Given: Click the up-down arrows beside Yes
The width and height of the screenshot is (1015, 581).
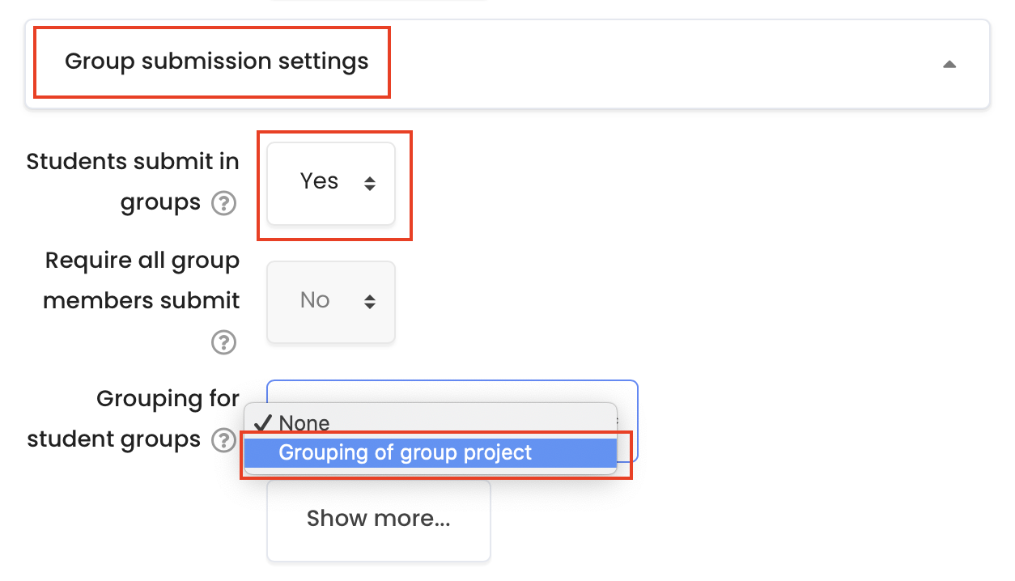Looking at the screenshot, I should pyautogui.click(x=369, y=183).
